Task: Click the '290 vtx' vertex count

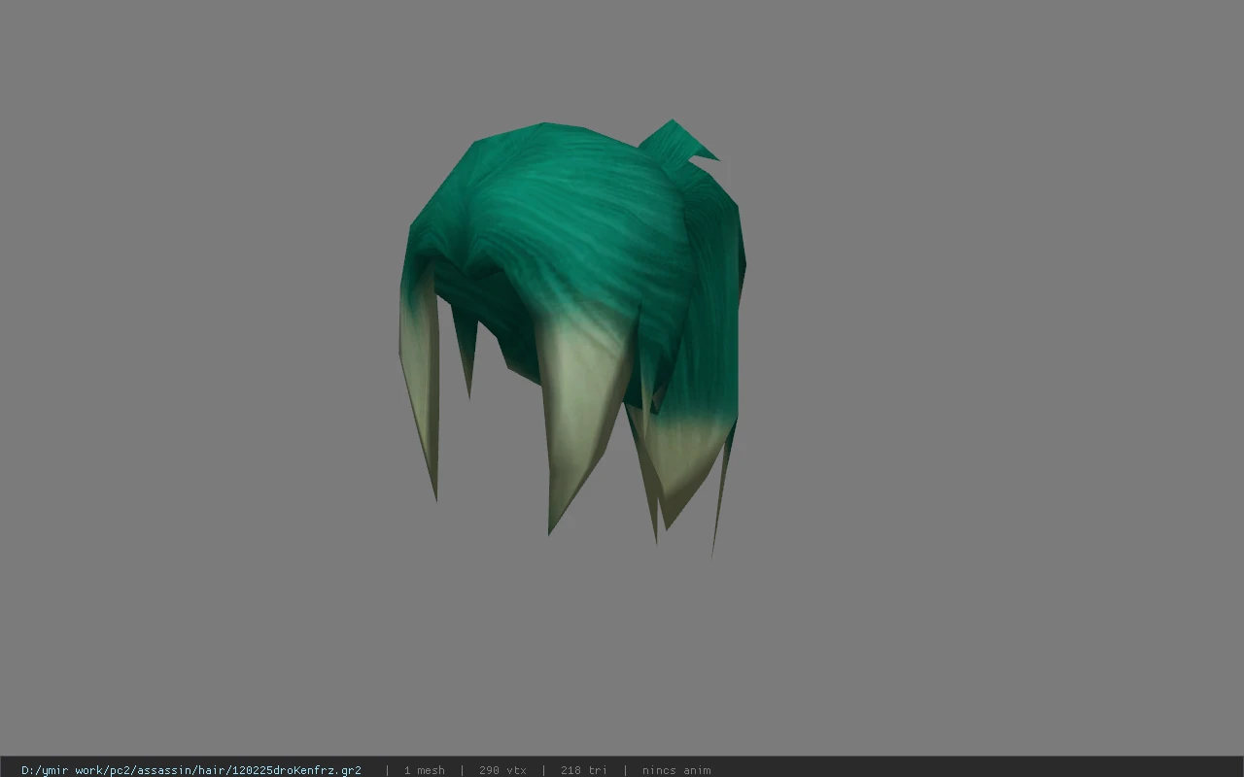Action: click(x=502, y=770)
